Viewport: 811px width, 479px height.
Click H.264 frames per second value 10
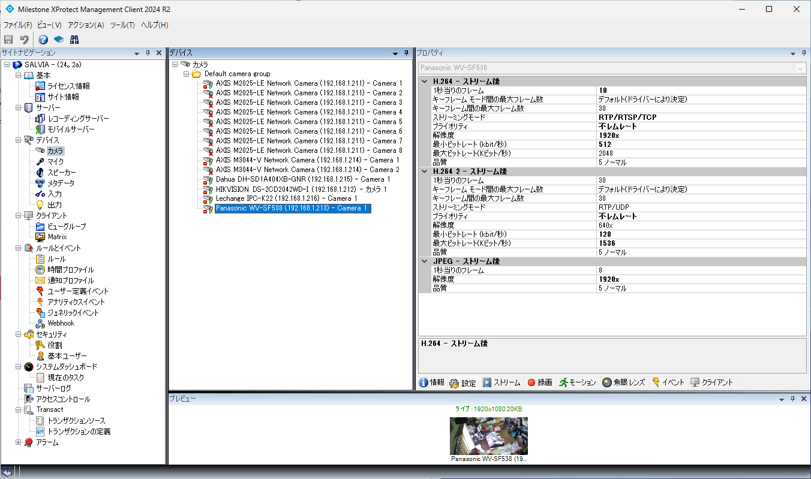coord(702,91)
